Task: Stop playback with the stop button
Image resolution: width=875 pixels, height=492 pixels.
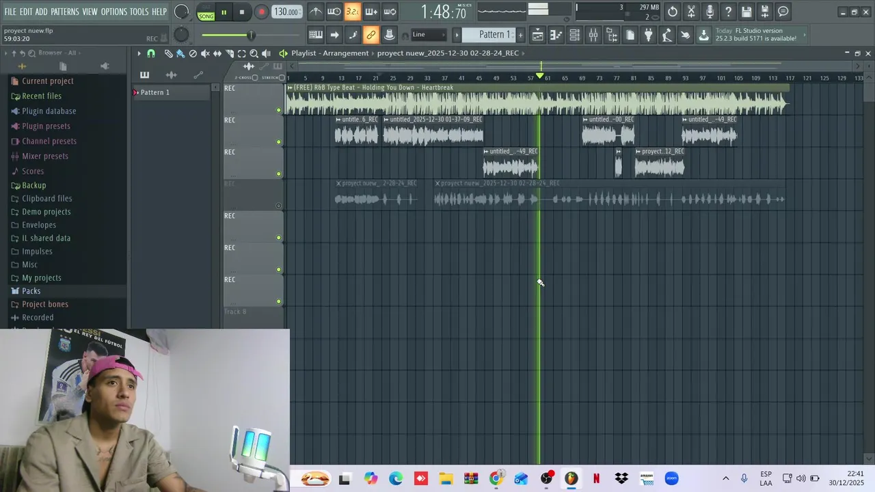Action: [242, 12]
